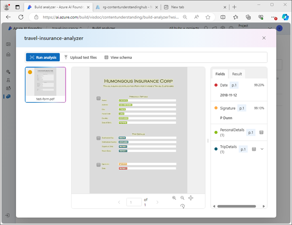292x225 pixels.
Task: Select the Fields tab
Action: 220,74
